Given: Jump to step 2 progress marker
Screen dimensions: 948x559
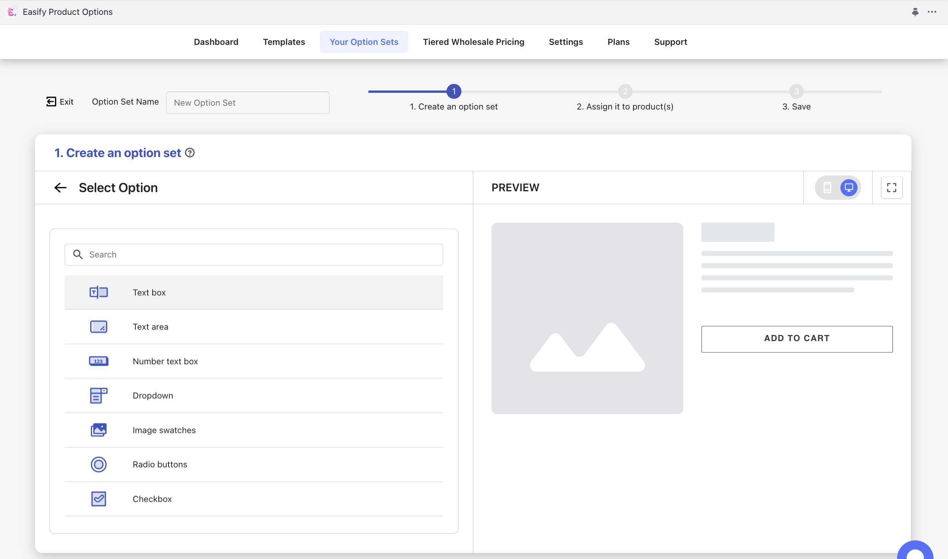Looking at the screenshot, I should (625, 91).
